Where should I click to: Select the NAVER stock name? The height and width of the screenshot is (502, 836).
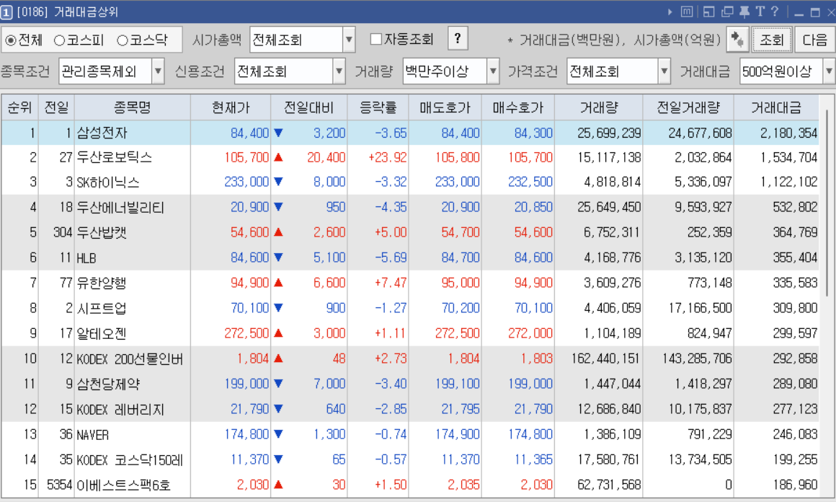click(93, 435)
